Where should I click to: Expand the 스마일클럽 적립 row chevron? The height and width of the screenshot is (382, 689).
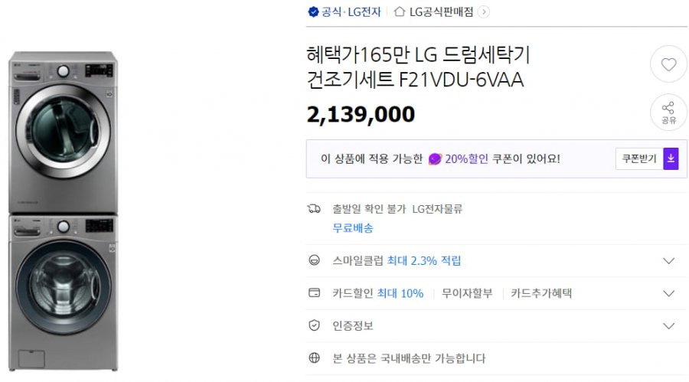(668, 261)
